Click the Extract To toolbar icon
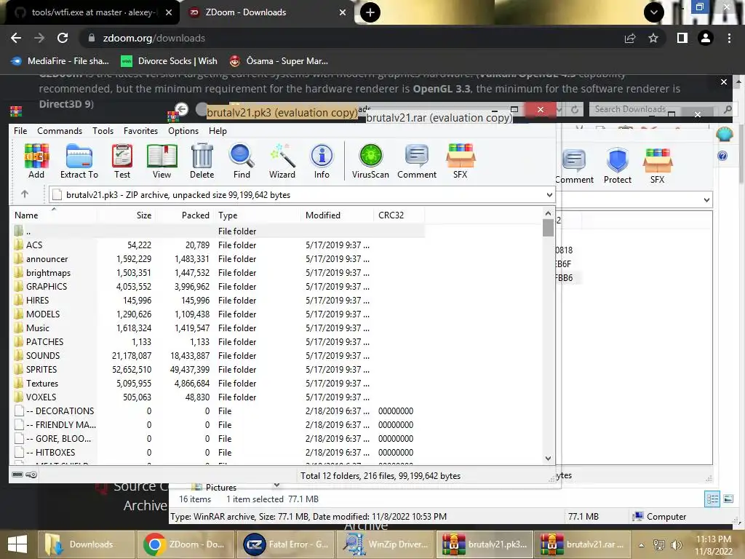The height and width of the screenshot is (559, 745). (x=79, y=161)
